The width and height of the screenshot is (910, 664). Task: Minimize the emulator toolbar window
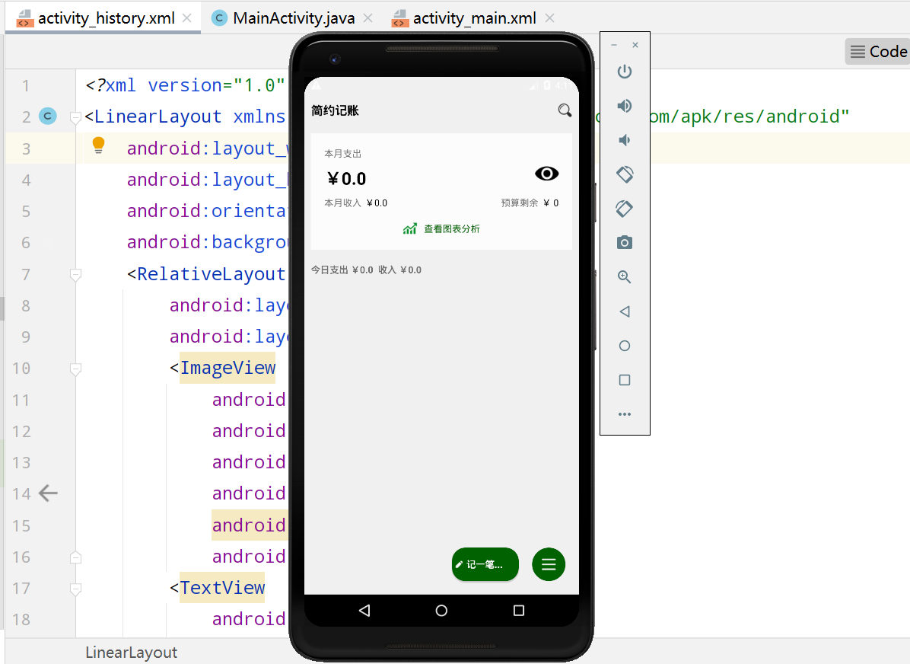coord(614,45)
